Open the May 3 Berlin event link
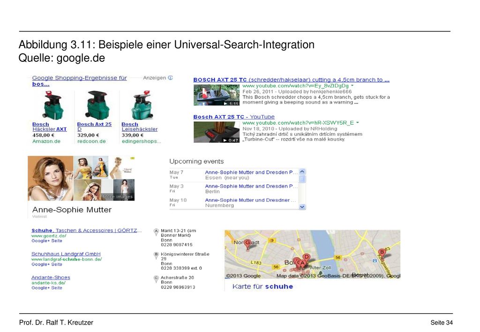The width and height of the screenshot is (480, 332). (250, 186)
